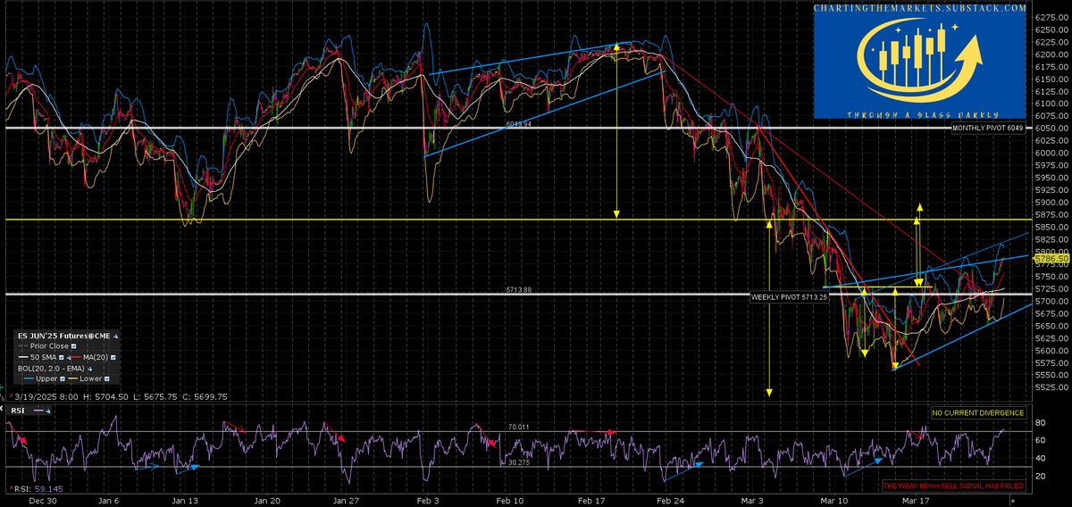
Task: Click the 3/19/2025 8:00 timestamp readout
Action: pyautogui.click(x=46, y=396)
